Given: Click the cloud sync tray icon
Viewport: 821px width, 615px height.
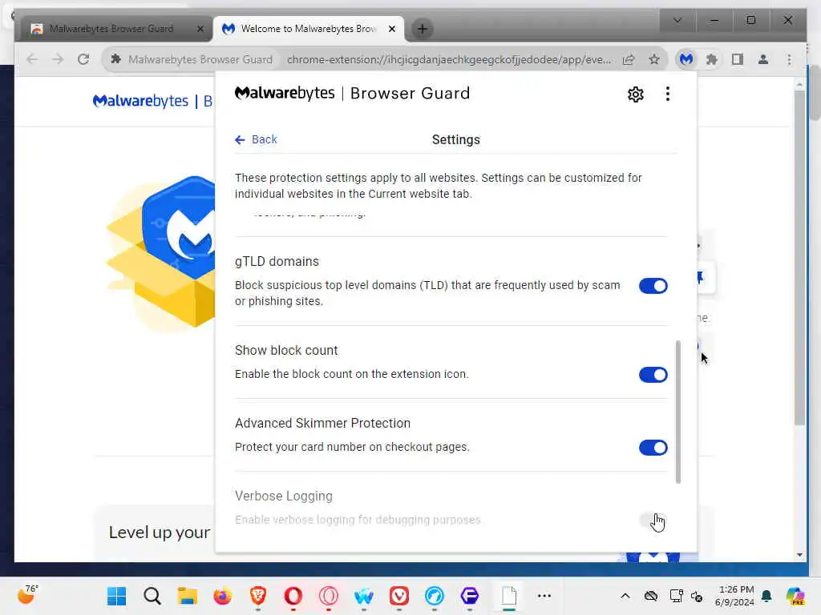Looking at the screenshot, I should click(x=650, y=596).
